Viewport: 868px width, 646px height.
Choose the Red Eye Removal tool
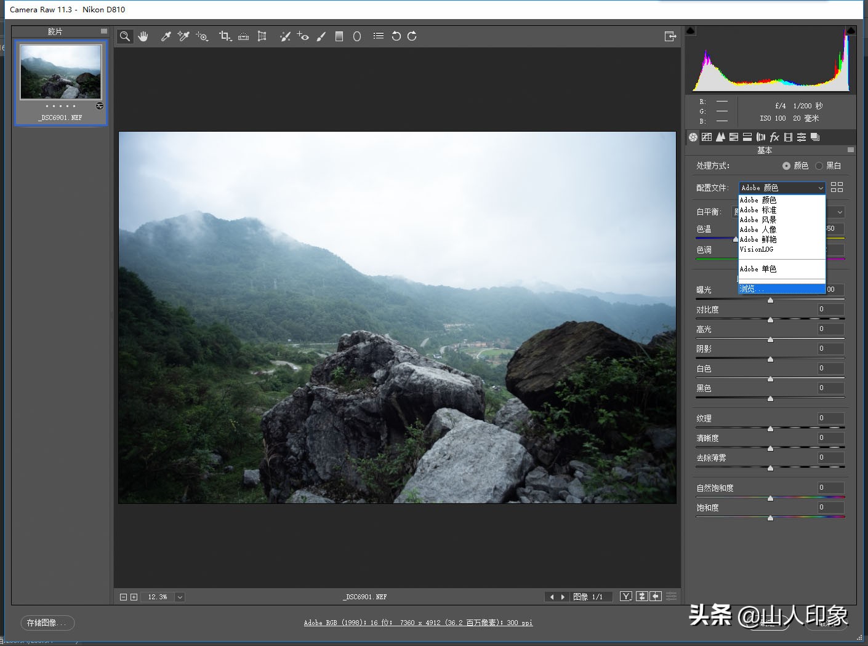(x=303, y=36)
